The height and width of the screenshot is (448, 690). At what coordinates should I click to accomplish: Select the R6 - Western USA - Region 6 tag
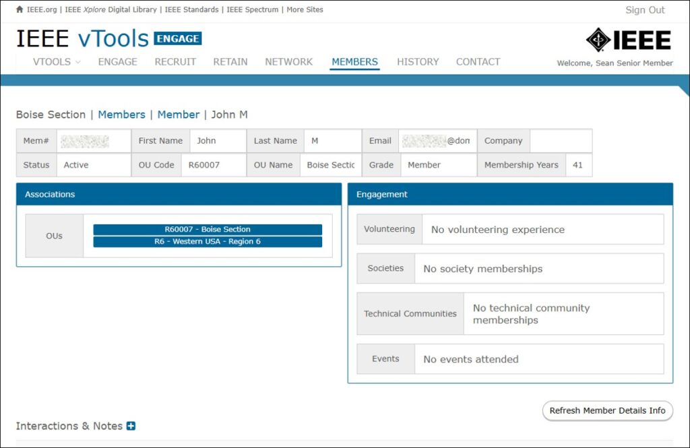tap(208, 242)
